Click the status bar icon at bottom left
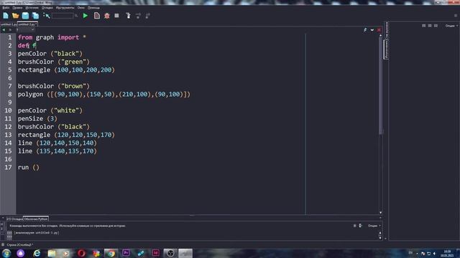The image size is (460, 258). click(3, 245)
